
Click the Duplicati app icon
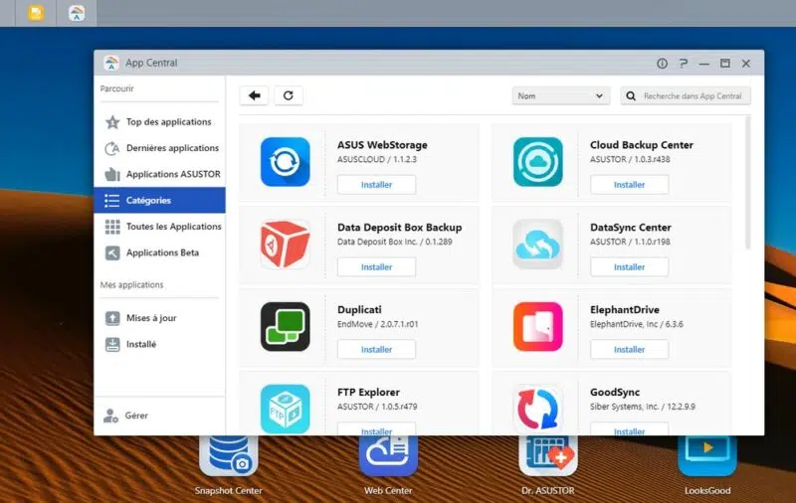click(286, 326)
